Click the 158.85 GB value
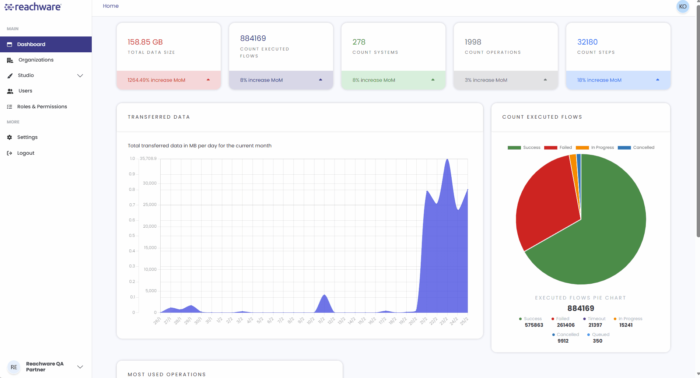The width and height of the screenshot is (700, 378). tap(145, 42)
